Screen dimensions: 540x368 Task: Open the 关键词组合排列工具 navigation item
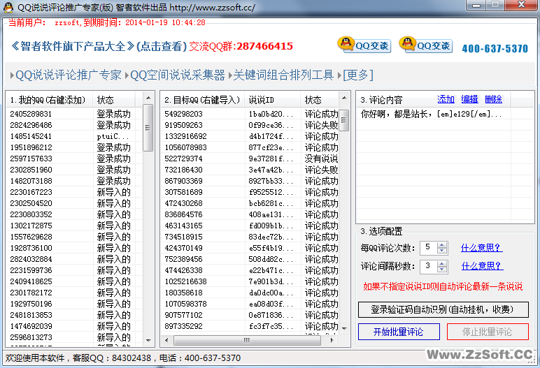tap(283, 75)
